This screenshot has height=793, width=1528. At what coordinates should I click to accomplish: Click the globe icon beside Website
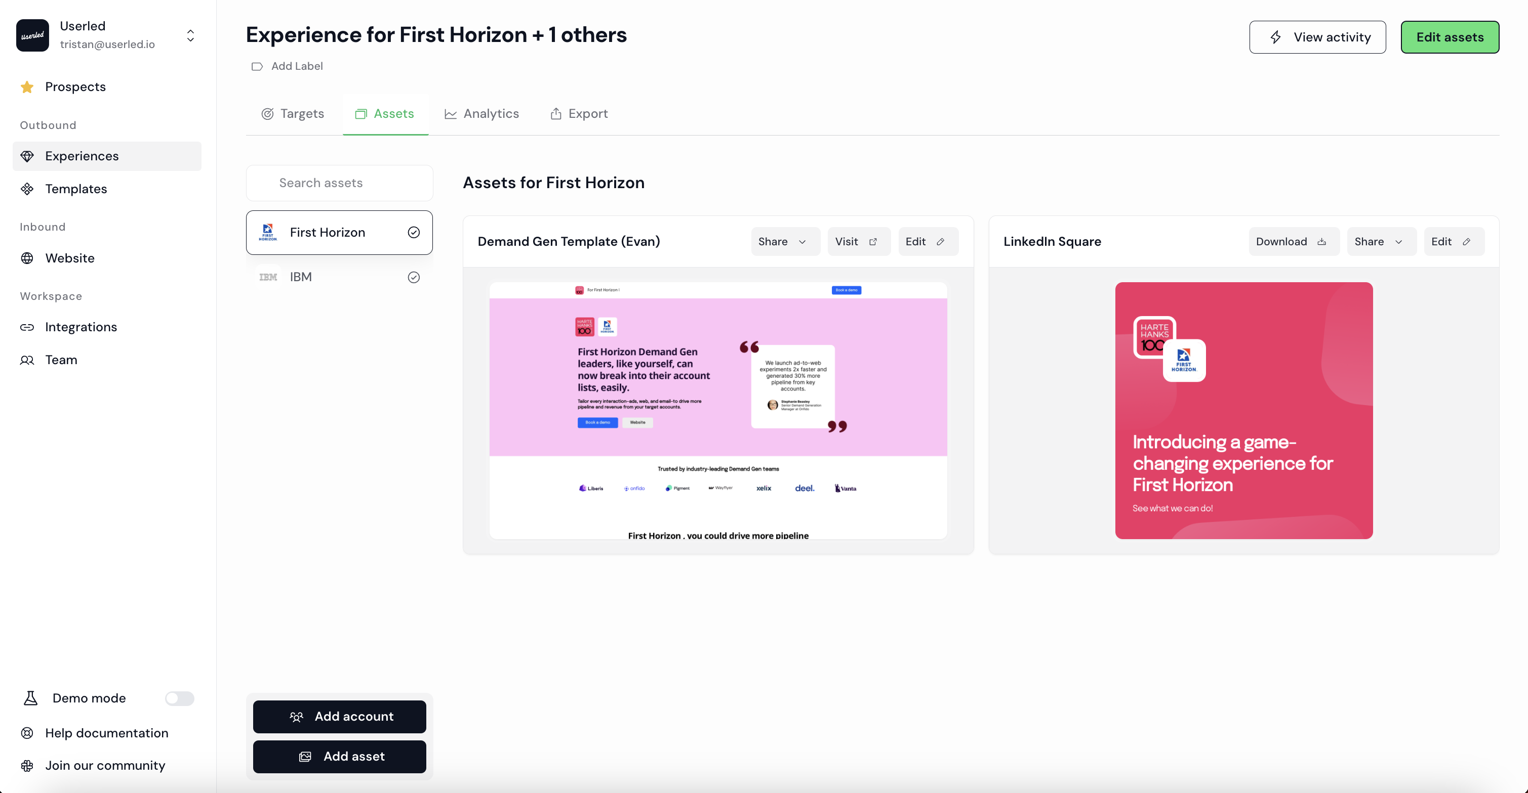[x=27, y=258]
